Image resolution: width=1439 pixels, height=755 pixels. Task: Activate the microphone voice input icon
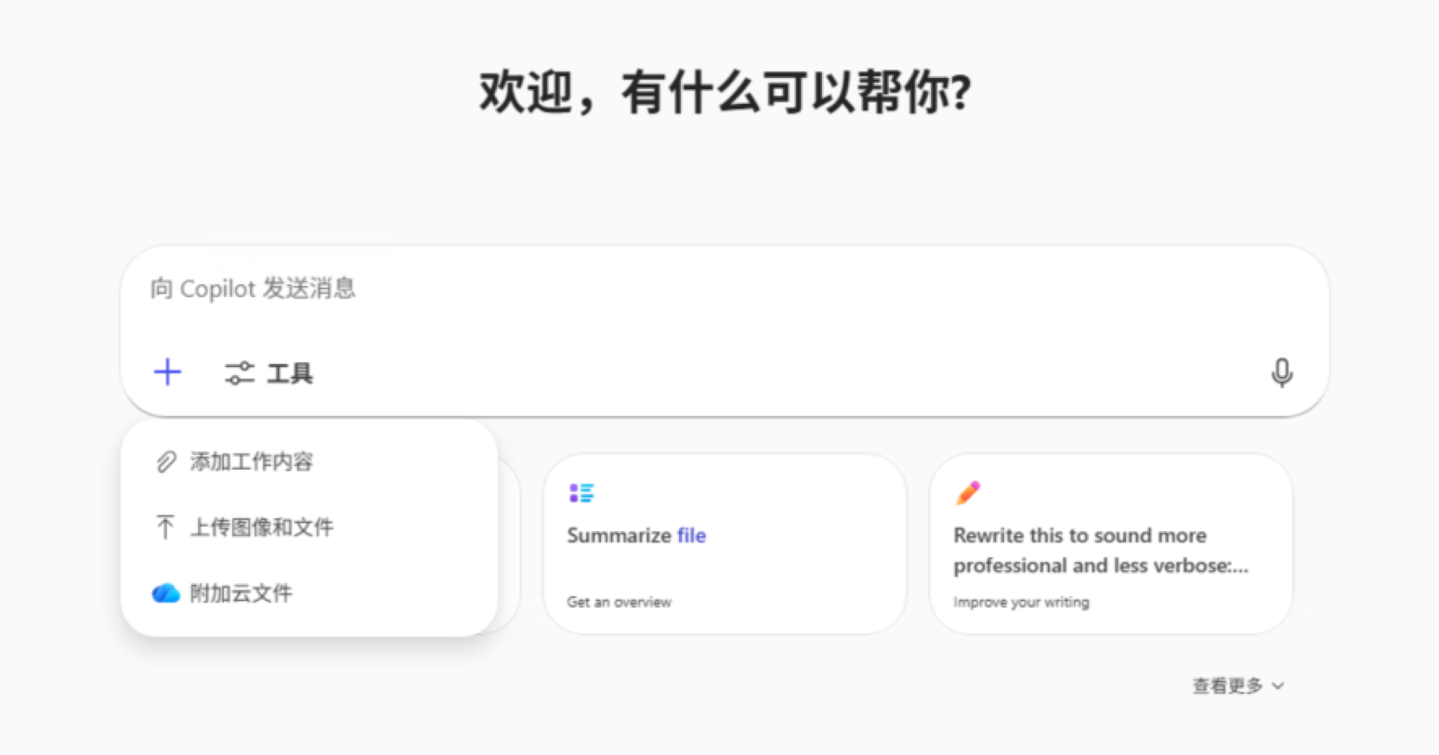coord(1281,372)
